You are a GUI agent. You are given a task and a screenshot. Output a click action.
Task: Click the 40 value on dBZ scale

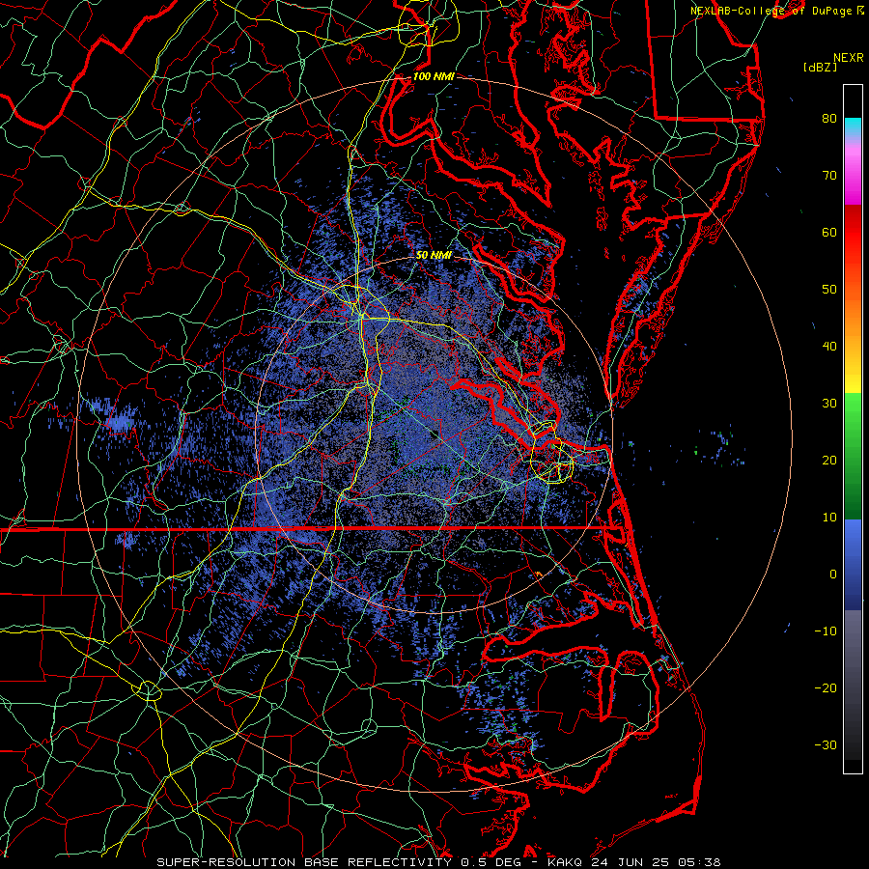[829, 347]
